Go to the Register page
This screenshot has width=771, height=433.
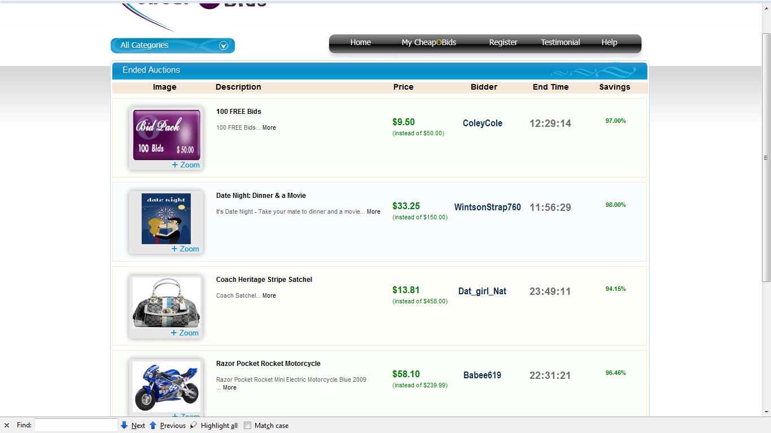(x=503, y=42)
